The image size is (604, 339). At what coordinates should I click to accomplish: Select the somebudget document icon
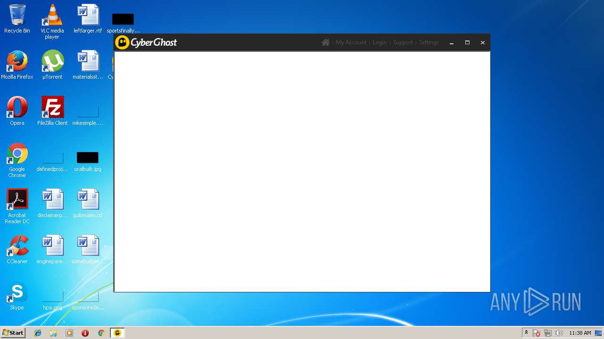[x=88, y=250]
